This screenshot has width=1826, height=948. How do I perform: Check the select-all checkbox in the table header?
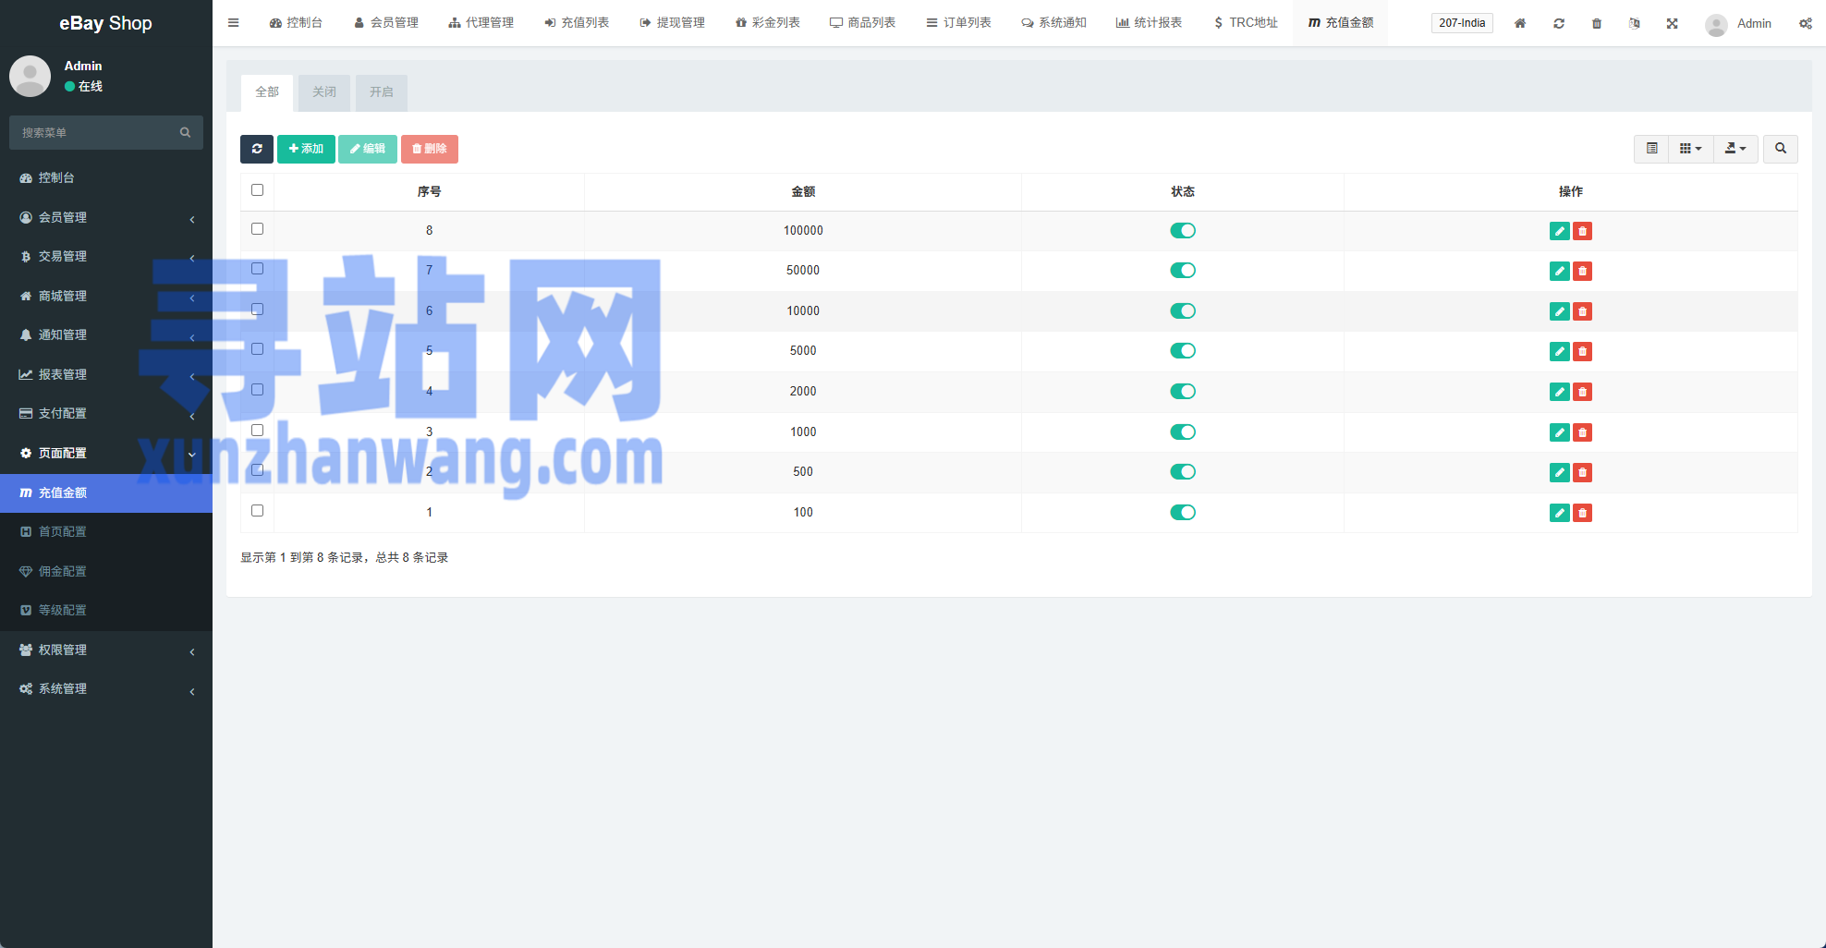pos(258,190)
